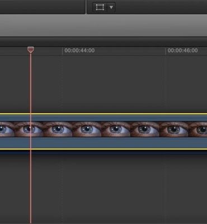Click the ruler between 00:00:44:00 and 00:00:46:00
Screen dimensions: 207x224
[130, 50]
